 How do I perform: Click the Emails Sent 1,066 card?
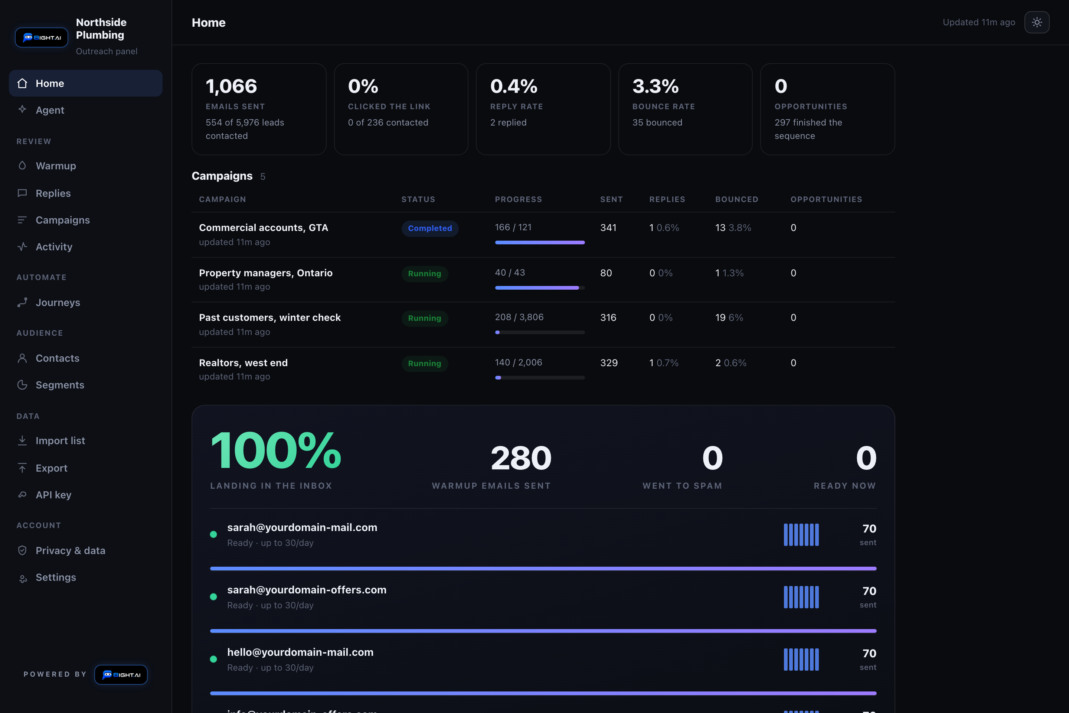coord(259,109)
